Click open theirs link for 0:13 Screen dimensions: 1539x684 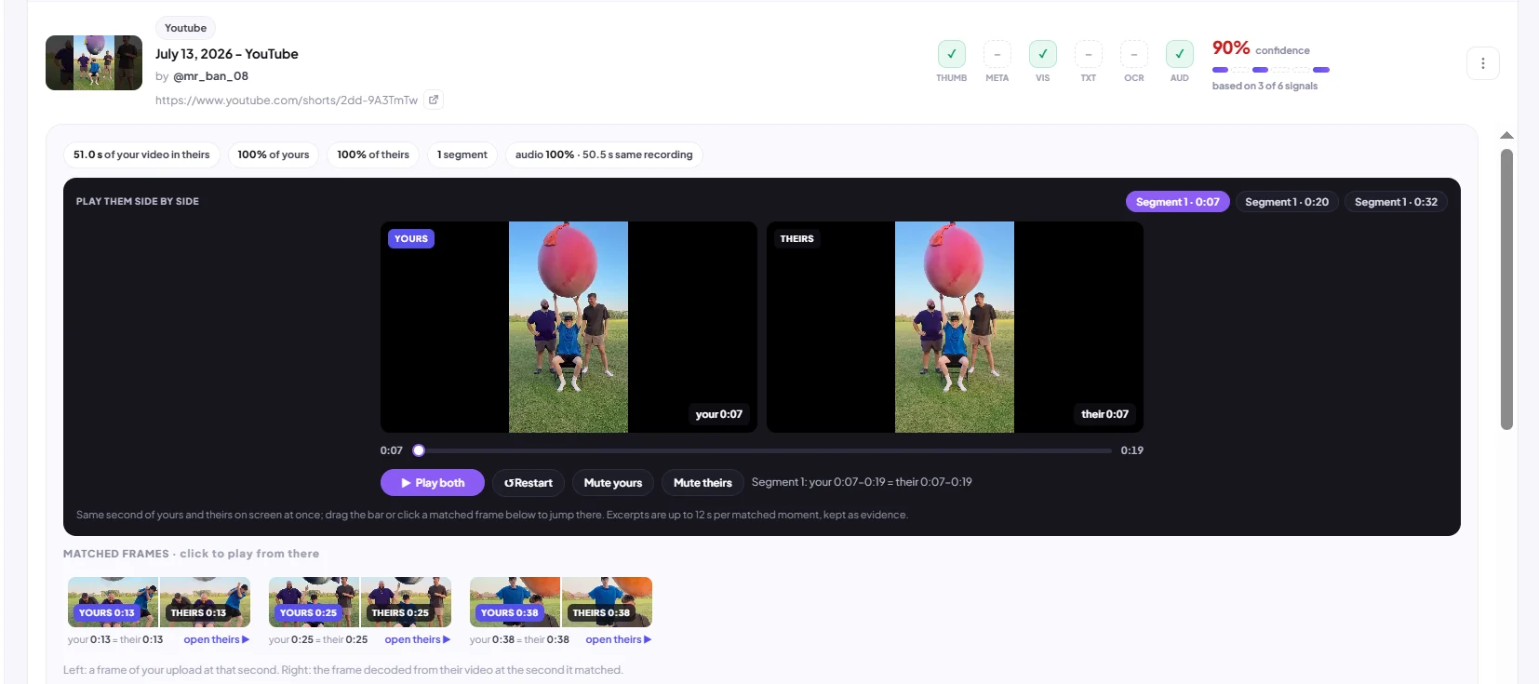tap(216, 639)
